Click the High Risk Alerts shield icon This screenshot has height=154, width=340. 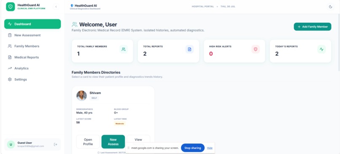pyautogui.click(x=256, y=49)
